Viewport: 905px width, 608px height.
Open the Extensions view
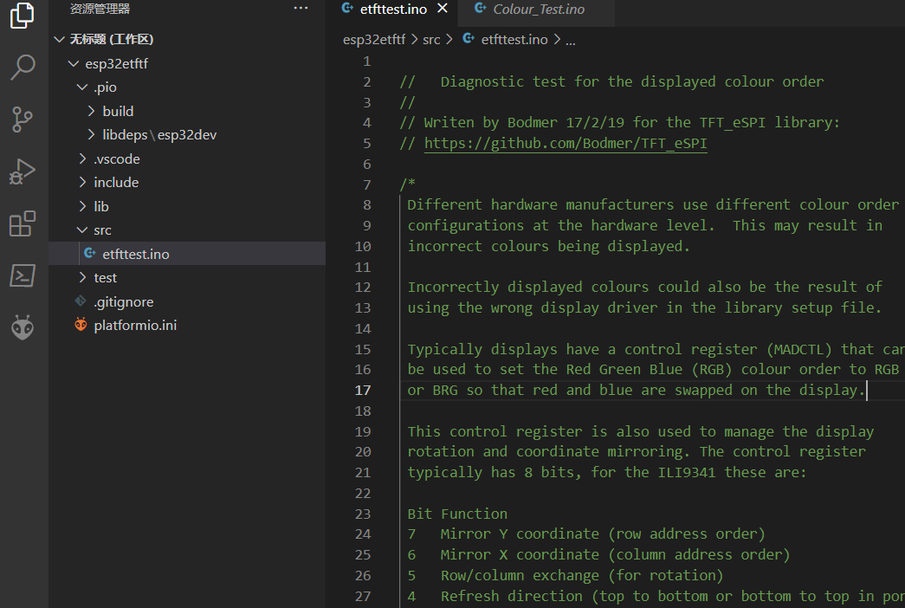[x=23, y=224]
